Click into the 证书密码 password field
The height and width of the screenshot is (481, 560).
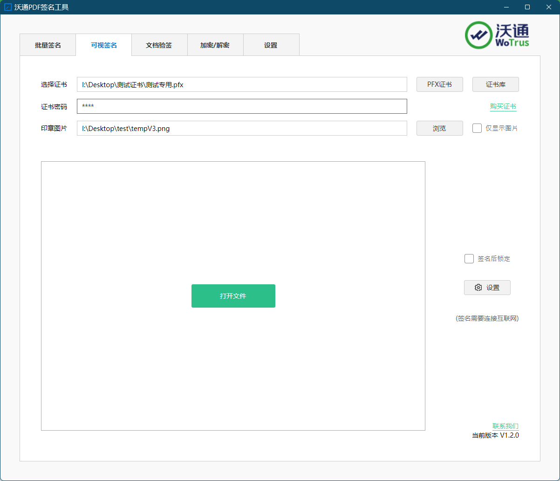pyautogui.click(x=242, y=106)
